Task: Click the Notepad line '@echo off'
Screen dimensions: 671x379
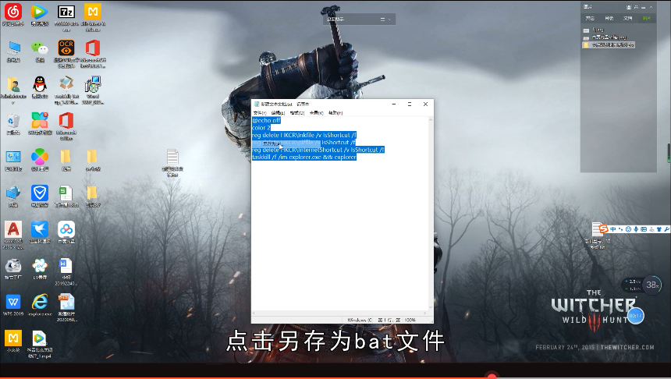Action: (x=266, y=120)
